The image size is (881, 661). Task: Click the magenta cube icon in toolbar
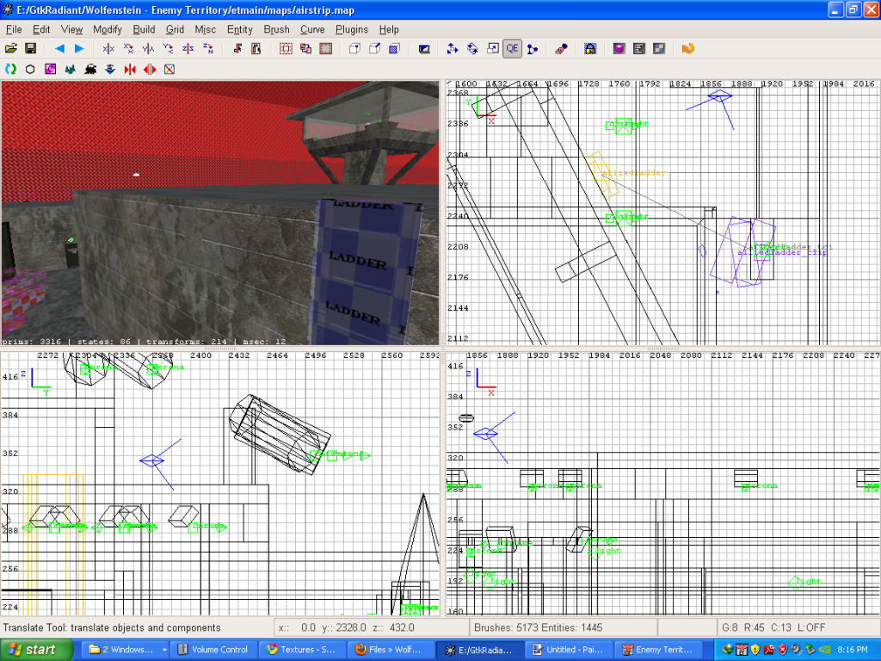click(619, 48)
